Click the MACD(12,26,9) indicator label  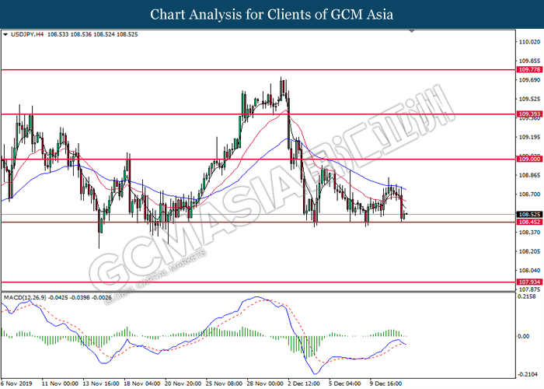tap(25, 297)
